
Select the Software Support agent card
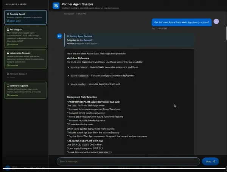(25, 90)
